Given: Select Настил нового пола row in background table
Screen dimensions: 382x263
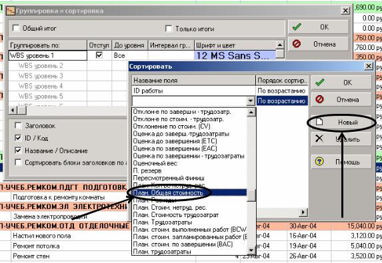Looking at the screenshot, I should coord(42,236).
